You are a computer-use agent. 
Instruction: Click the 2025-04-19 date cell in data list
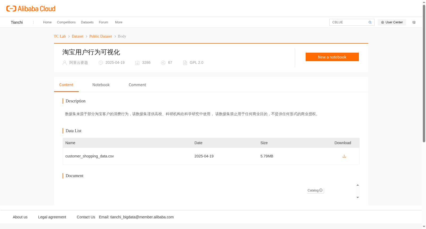point(204,156)
